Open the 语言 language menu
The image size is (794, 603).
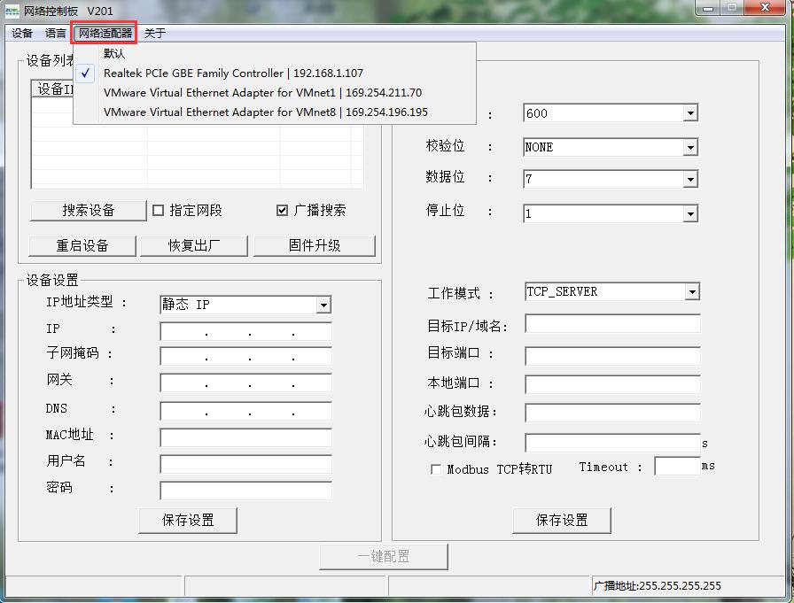[55, 33]
